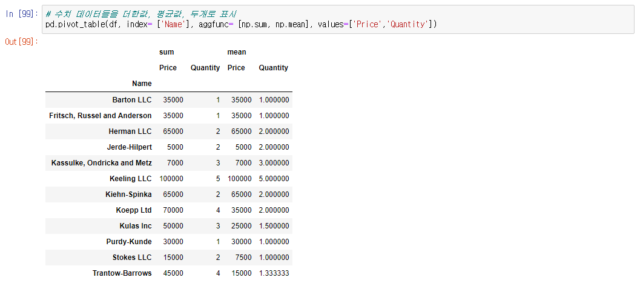The image size is (640, 286).
Task: Click Purdy-Kunde sum Price 30000
Action: (173, 242)
